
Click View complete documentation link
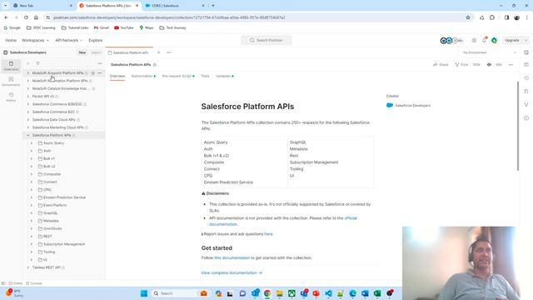(x=232, y=272)
